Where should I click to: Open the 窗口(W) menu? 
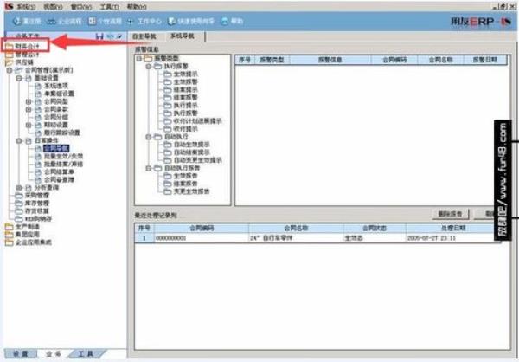[x=81, y=7]
